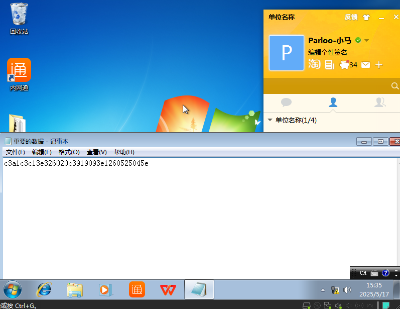The width and height of the screenshot is (400, 309).
Task: Click the network warning tray icon
Action: pos(335,290)
